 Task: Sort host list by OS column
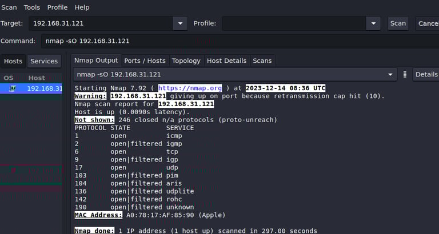9,78
